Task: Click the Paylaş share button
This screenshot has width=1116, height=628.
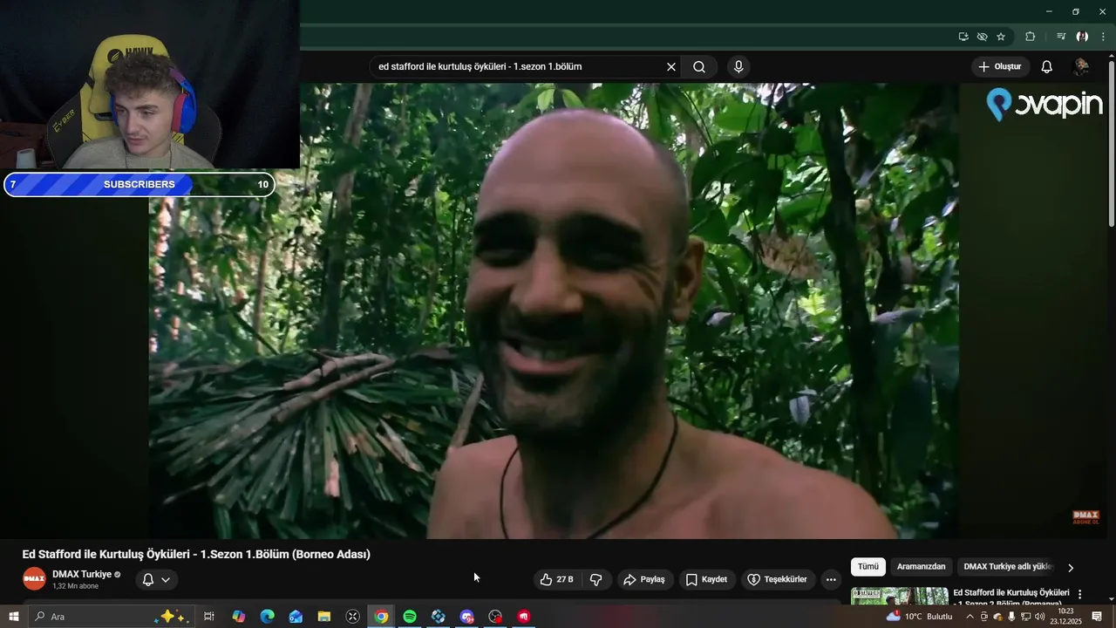Action: (645, 579)
